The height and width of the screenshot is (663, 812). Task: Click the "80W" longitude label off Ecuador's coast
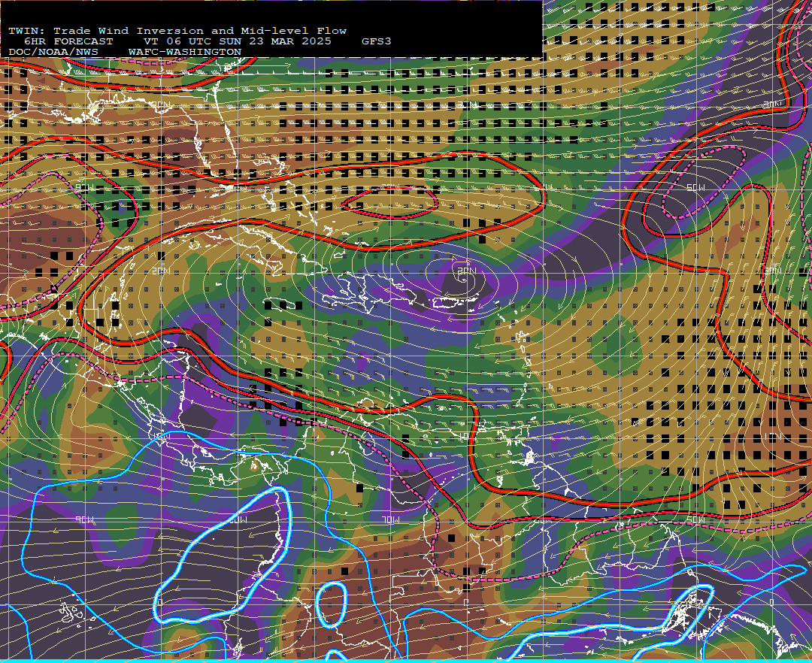tap(238, 519)
